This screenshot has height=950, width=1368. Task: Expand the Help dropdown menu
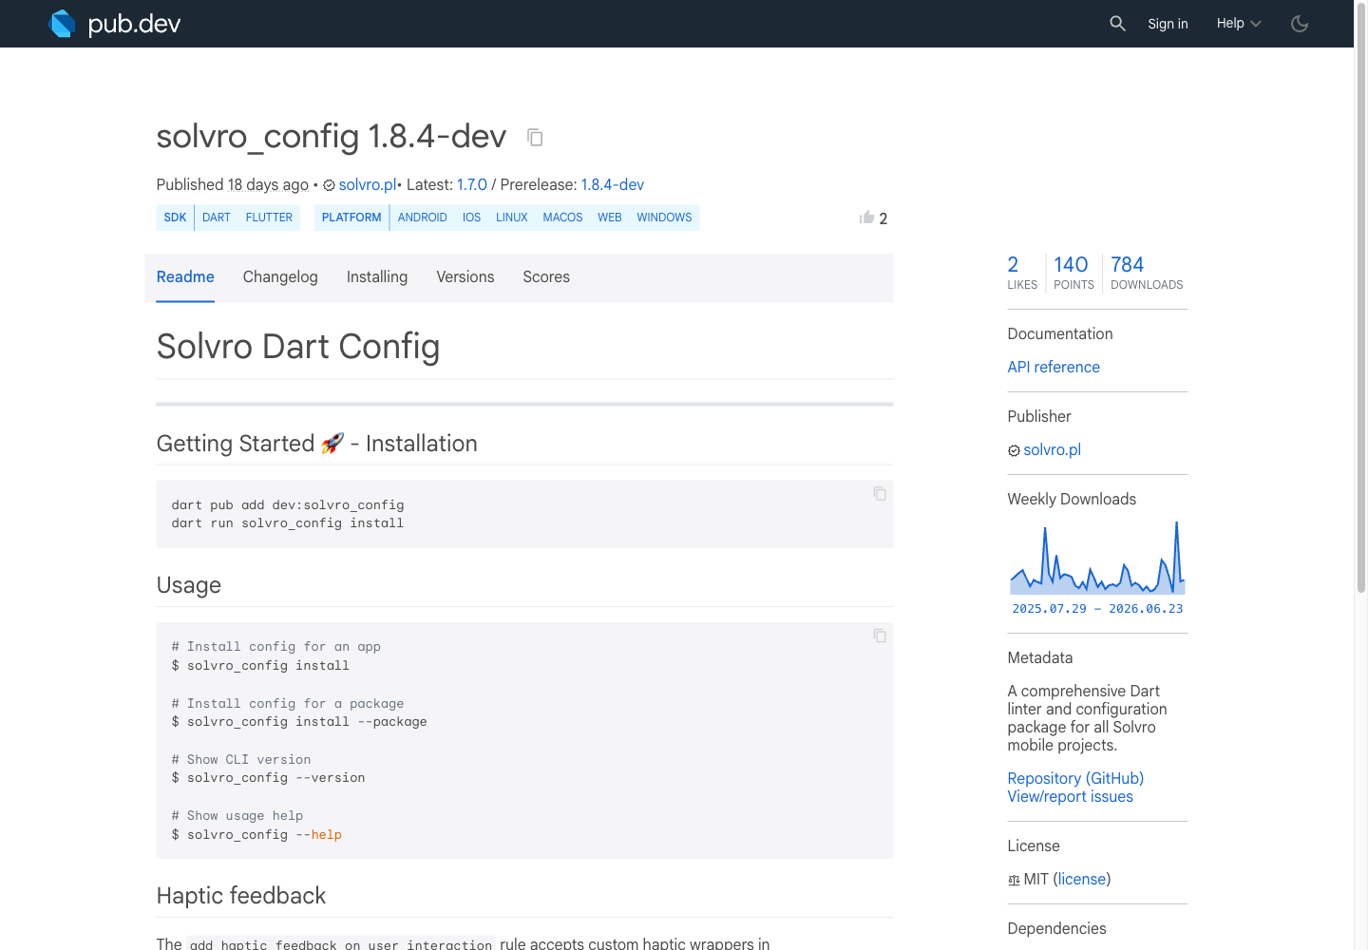(x=1239, y=24)
